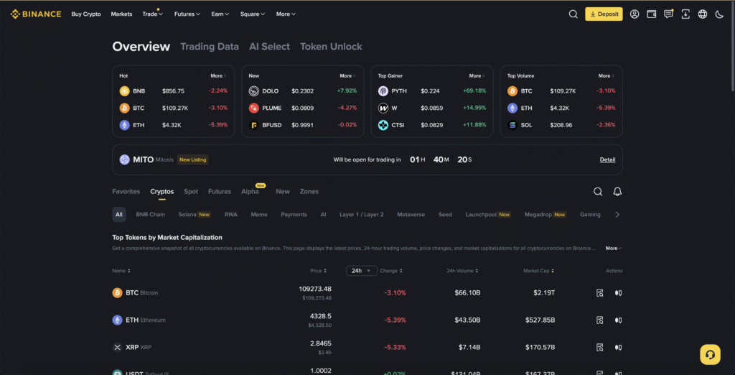Expand the description with the More chevron
Viewport: 735px width, 375px height.
[x=613, y=249]
